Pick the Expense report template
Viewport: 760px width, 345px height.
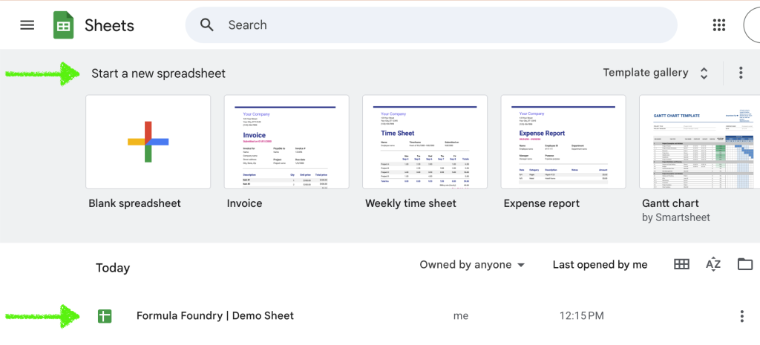tap(563, 142)
